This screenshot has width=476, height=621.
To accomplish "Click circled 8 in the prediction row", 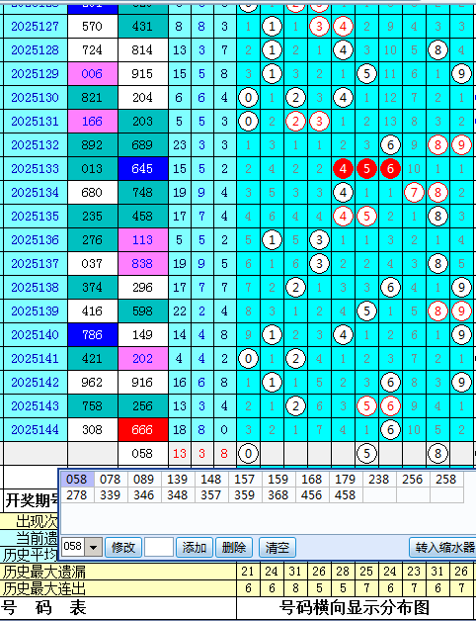I will pos(437,454).
